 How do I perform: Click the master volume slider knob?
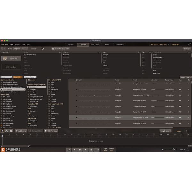pos(173,150)
